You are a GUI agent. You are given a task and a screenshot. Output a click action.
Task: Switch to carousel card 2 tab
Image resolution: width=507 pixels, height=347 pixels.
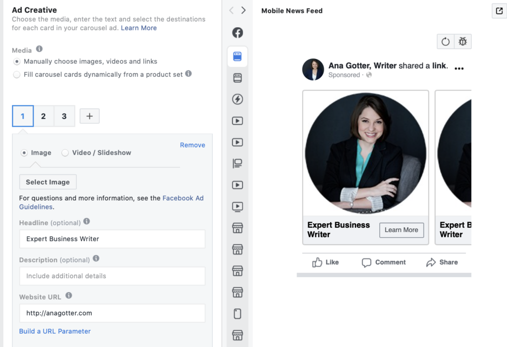point(44,116)
